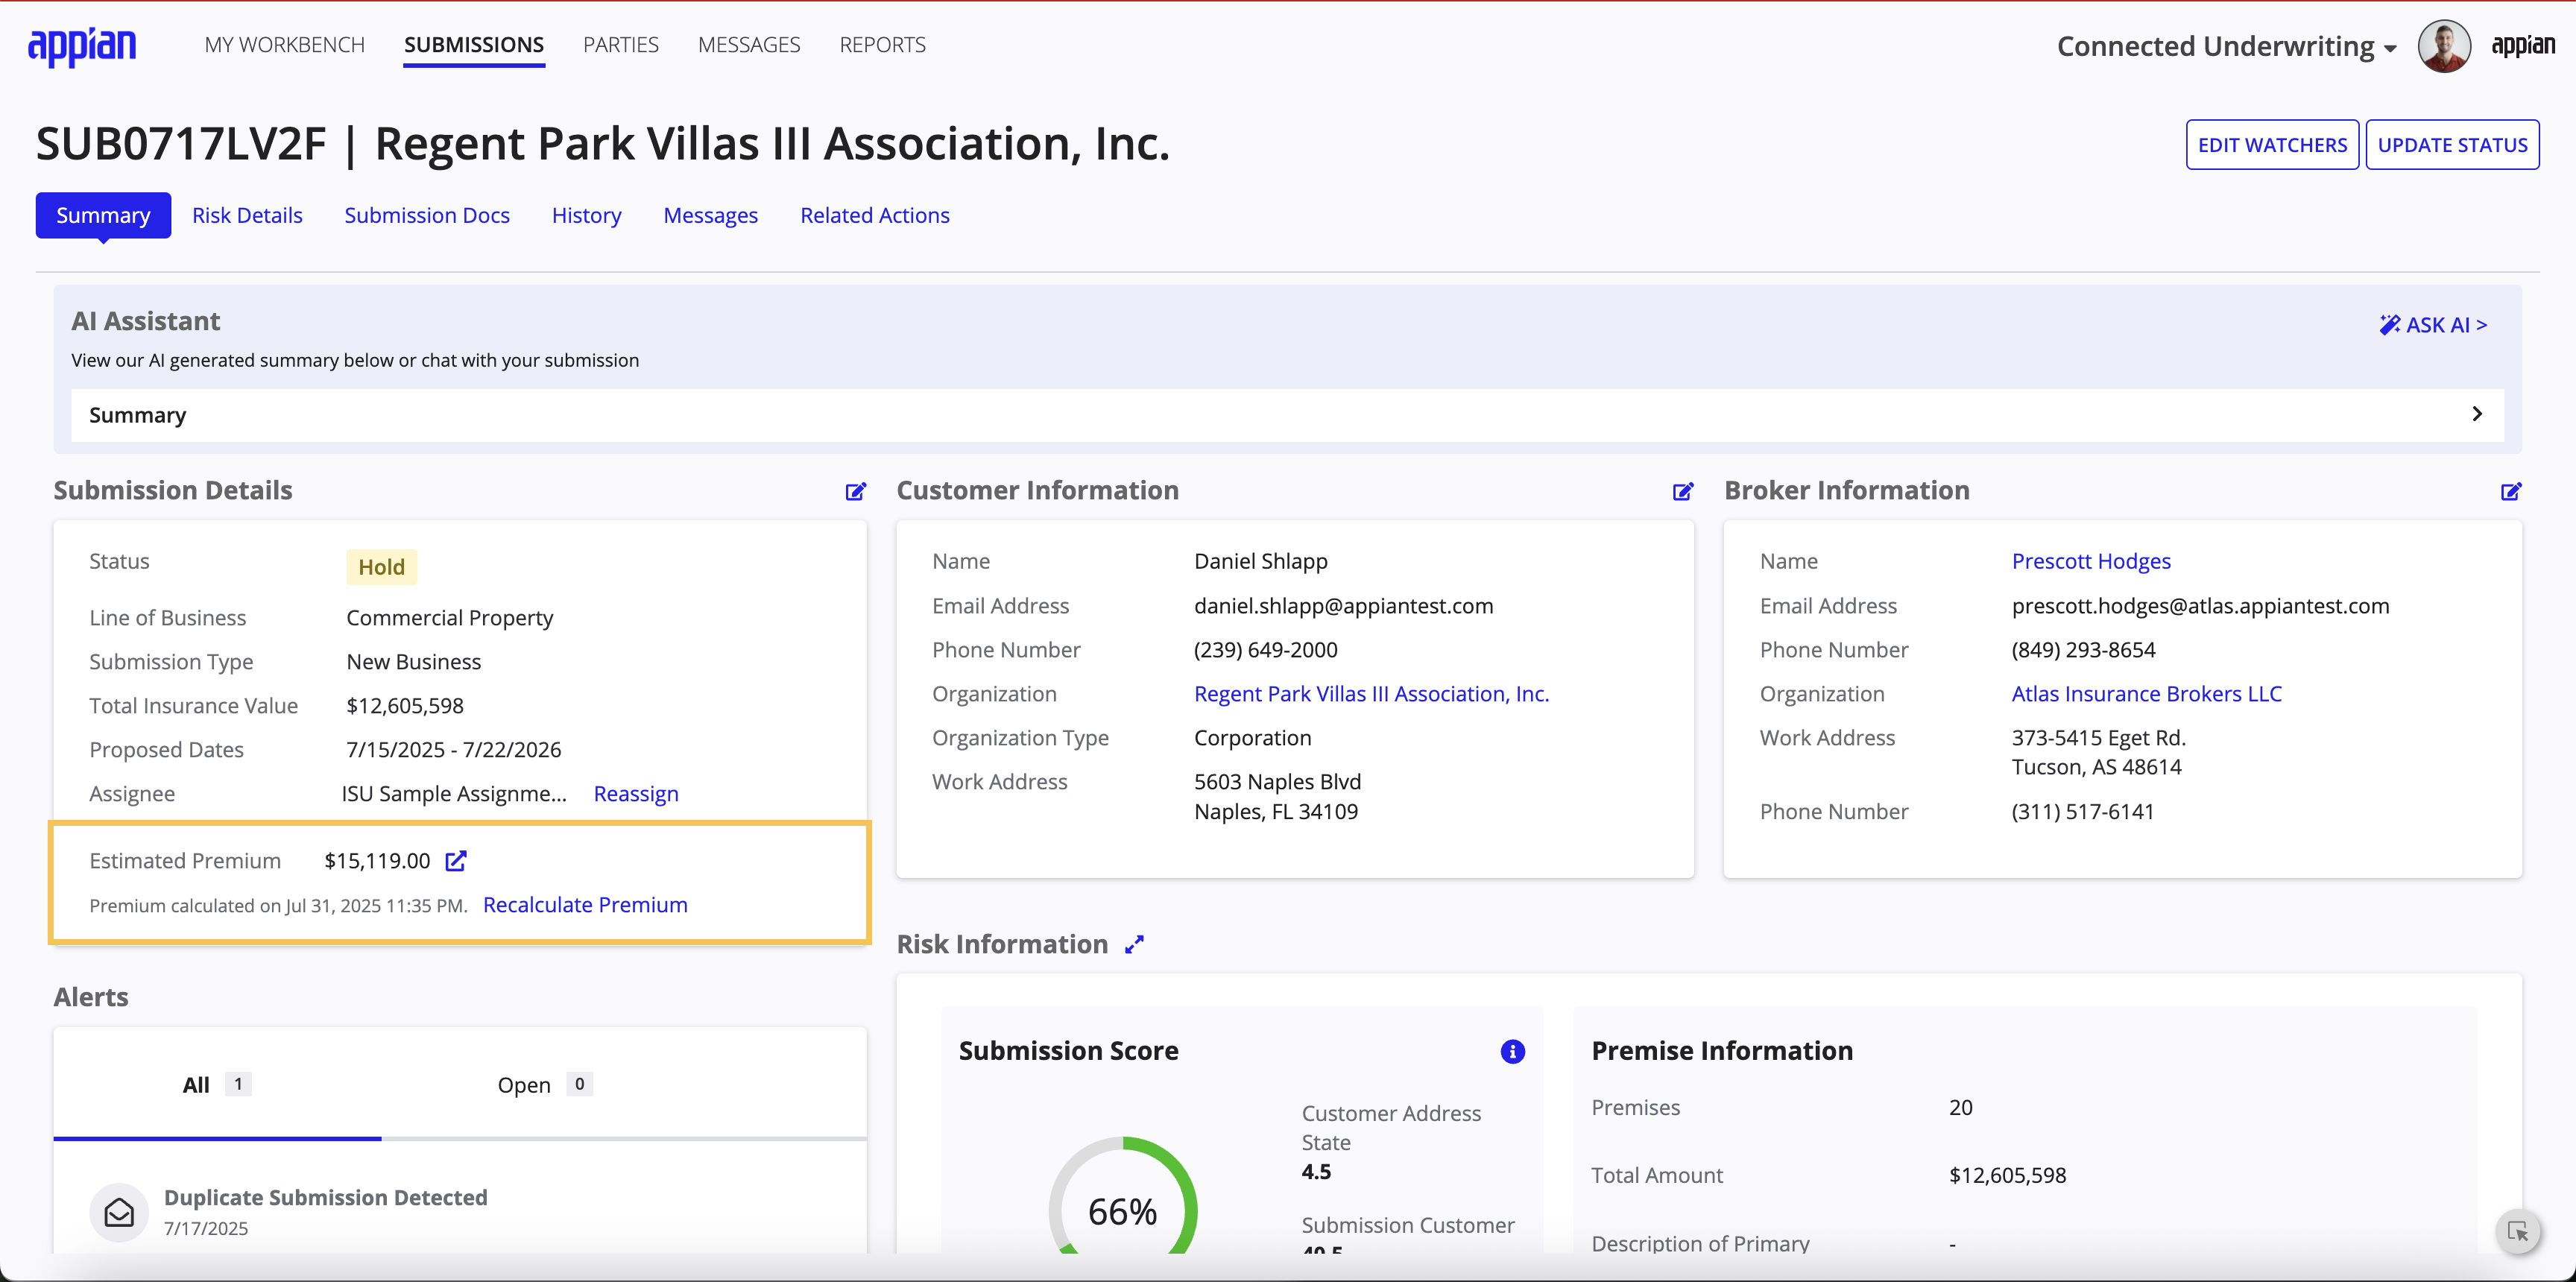
Task: Click Edit Watchers button
Action: (2272, 145)
